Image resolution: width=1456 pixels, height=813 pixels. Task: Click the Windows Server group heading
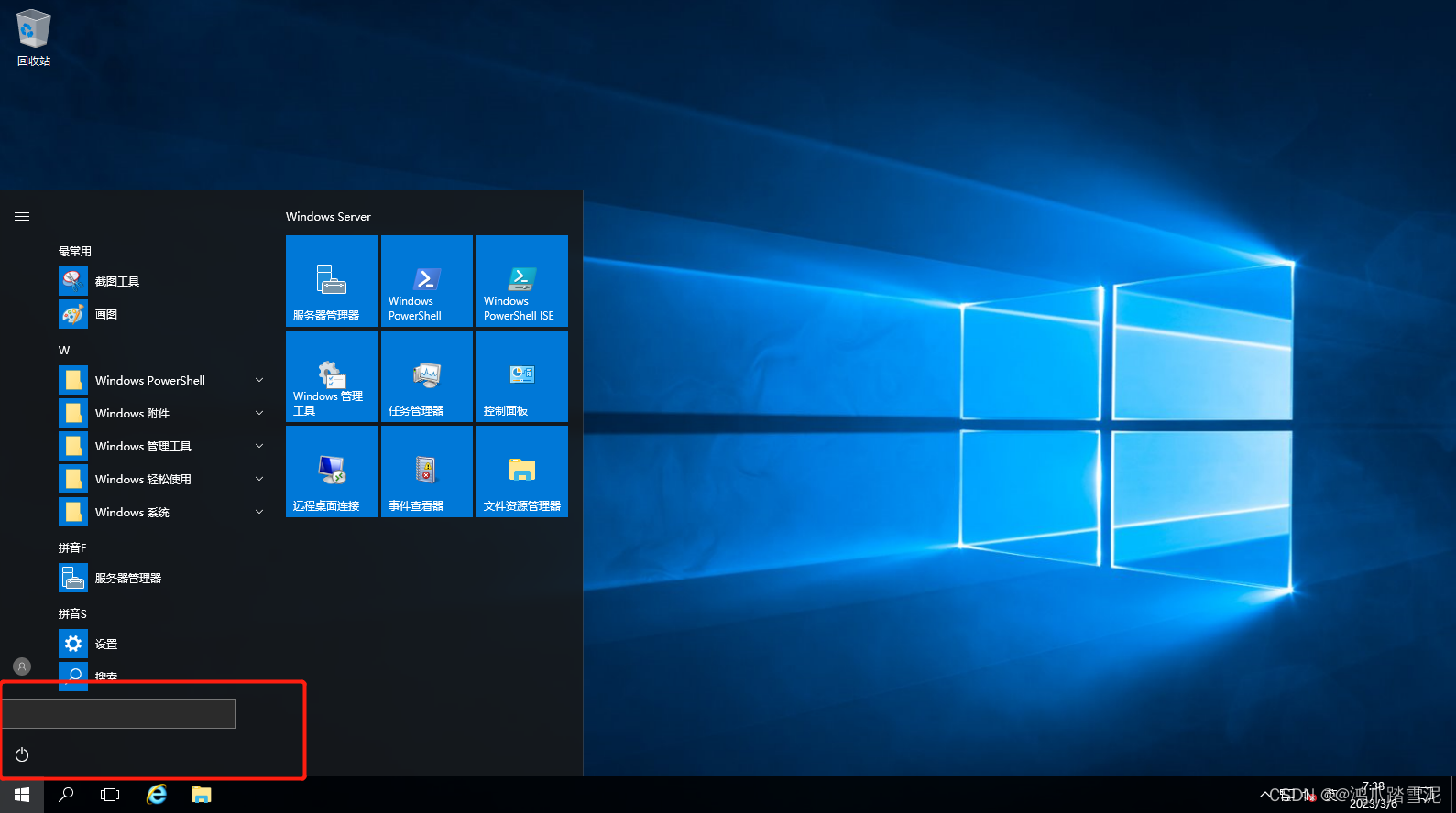click(328, 217)
